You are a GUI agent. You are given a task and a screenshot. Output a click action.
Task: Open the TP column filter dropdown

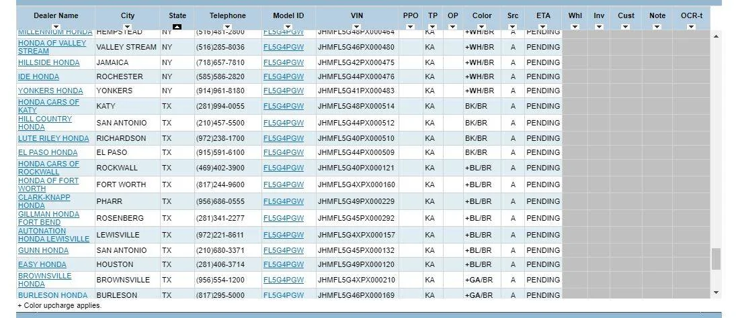433,27
